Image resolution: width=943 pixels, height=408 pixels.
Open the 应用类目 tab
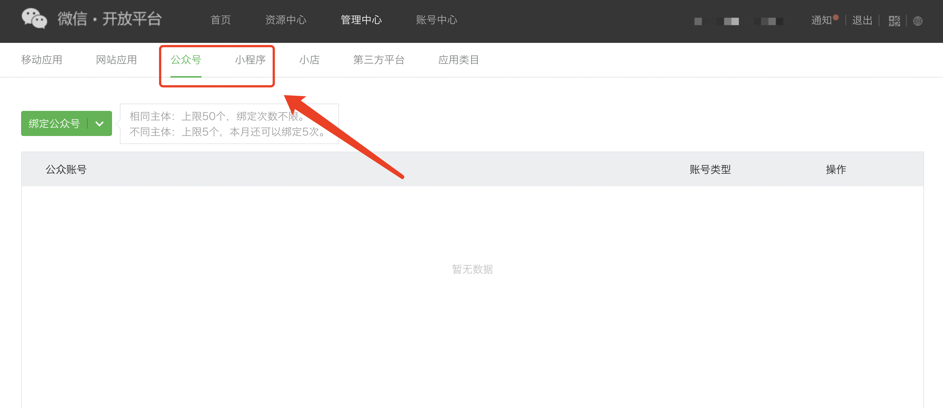coord(459,60)
